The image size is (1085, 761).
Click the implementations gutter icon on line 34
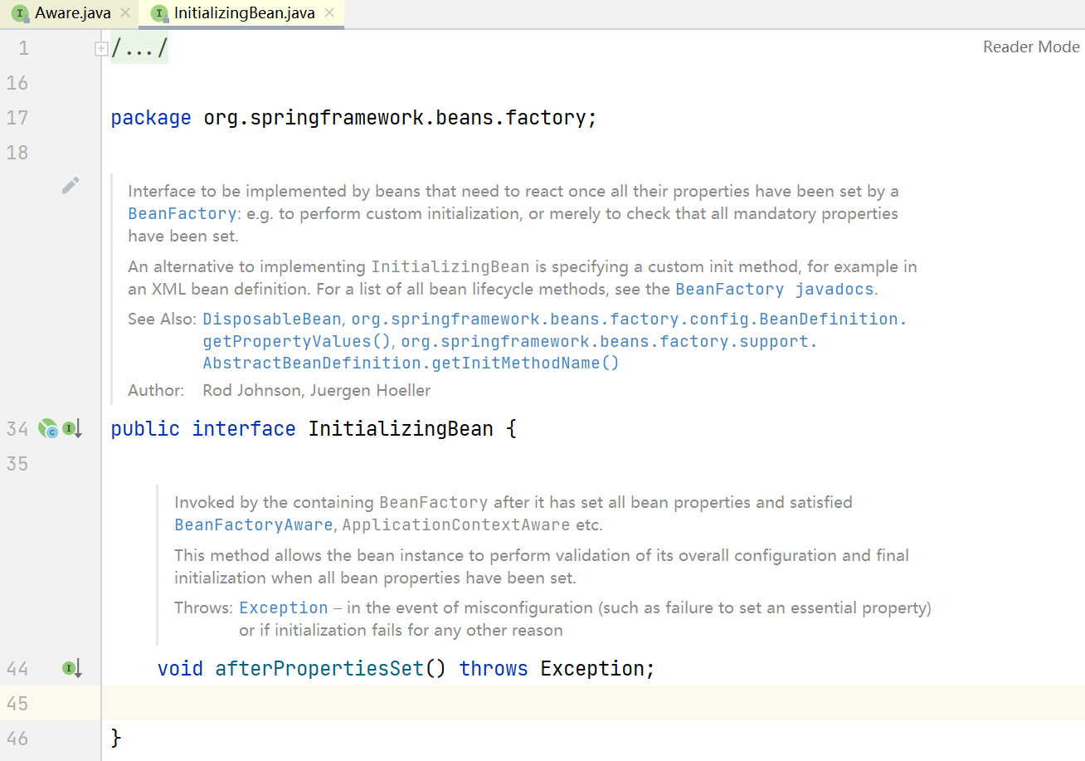[72, 429]
